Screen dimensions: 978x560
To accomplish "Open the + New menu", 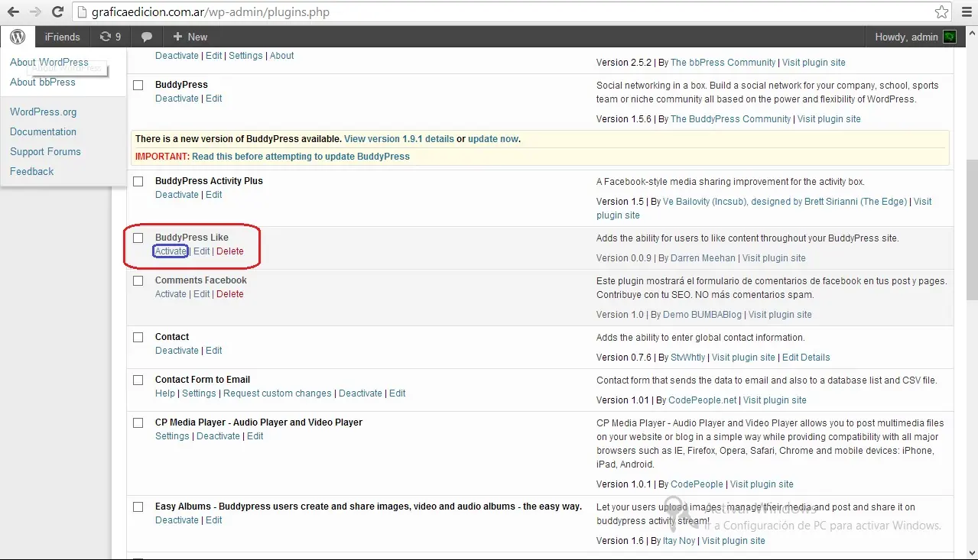I will [x=190, y=37].
